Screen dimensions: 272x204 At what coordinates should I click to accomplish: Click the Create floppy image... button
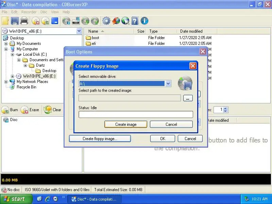100,139
